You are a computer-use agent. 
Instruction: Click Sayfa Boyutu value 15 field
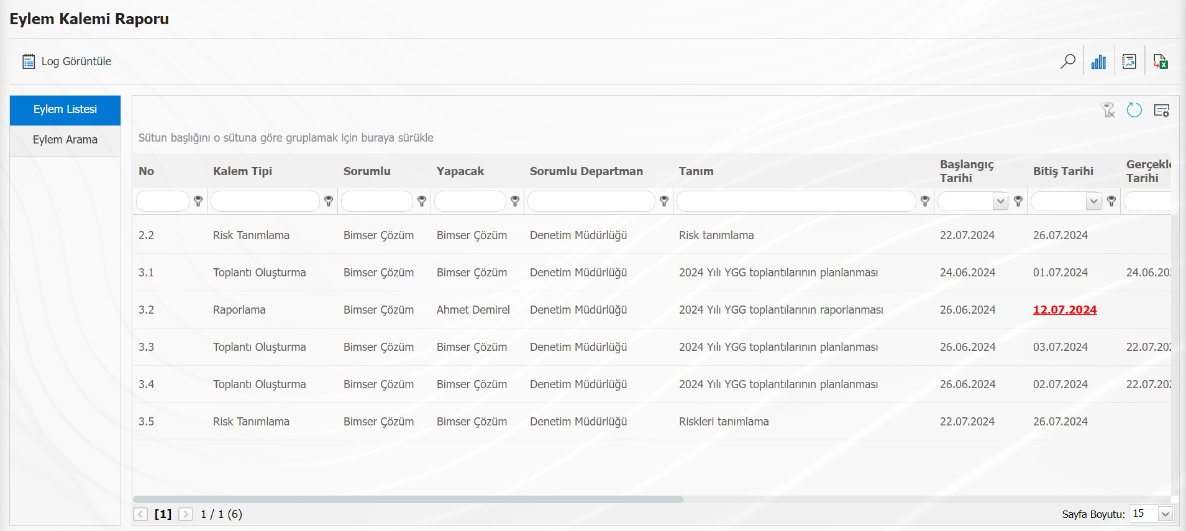coord(1144,514)
